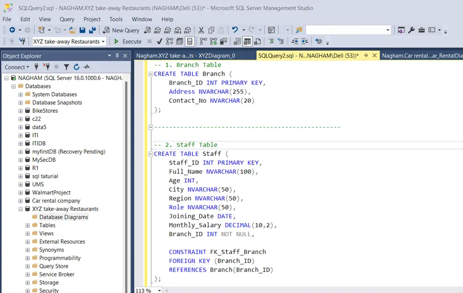The height and width of the screenshot is (293, 463).
Task: Open the Project menu
Action: tap(92, 19)
